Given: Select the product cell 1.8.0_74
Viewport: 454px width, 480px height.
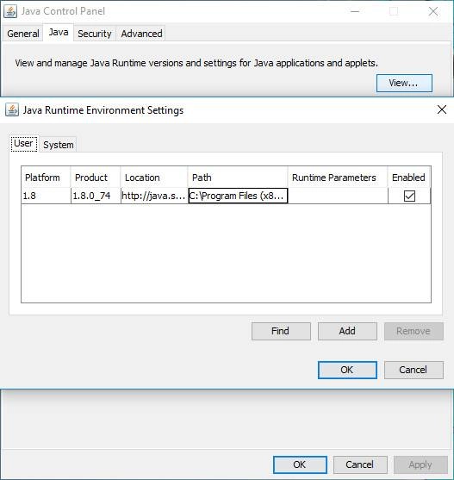Looking at the screenshot, I should (x=96, y=196).
